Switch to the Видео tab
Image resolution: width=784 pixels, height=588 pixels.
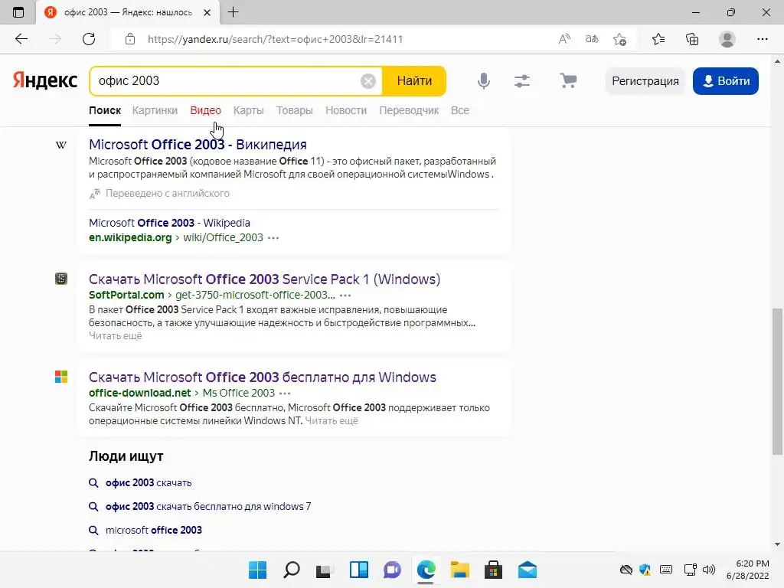[205, 110]
